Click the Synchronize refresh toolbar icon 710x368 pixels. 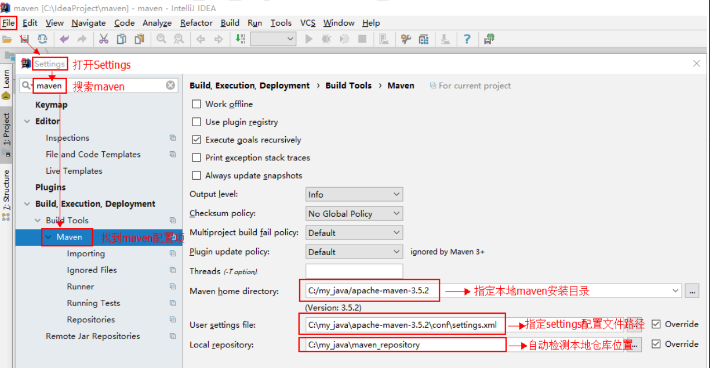pos(42,39)
